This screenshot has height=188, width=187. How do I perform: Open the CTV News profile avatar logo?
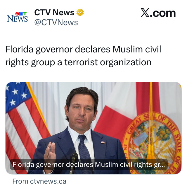pos(18,17)
